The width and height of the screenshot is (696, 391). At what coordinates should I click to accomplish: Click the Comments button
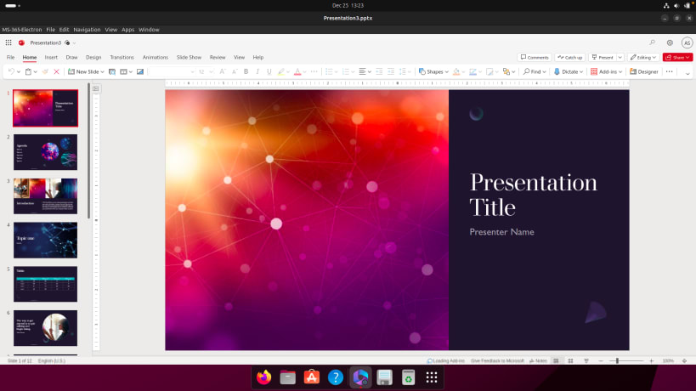(x=535, y=57)
